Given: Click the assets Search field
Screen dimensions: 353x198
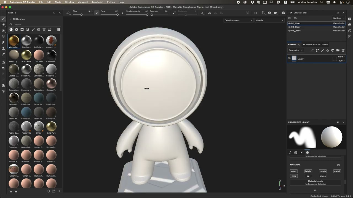Looking at the screenshot, I should pos(34,24).
